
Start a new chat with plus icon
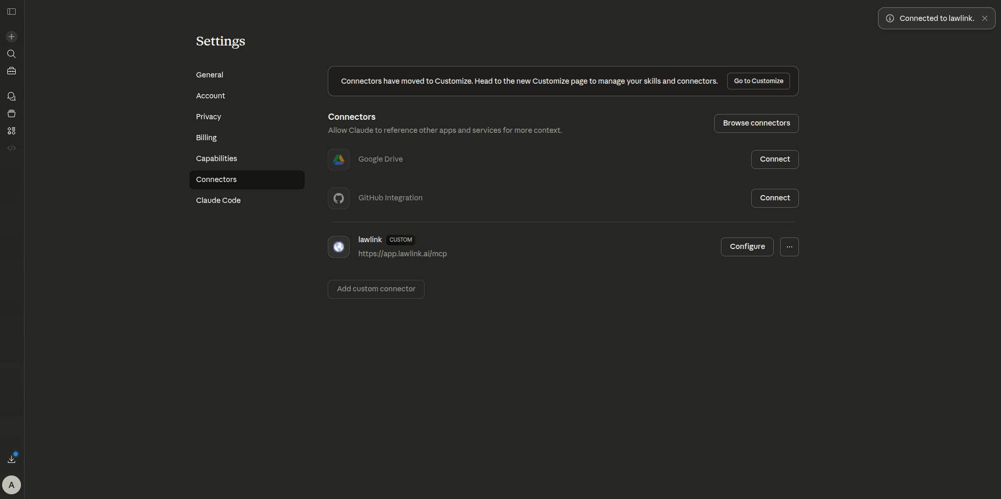click(12, 37)
